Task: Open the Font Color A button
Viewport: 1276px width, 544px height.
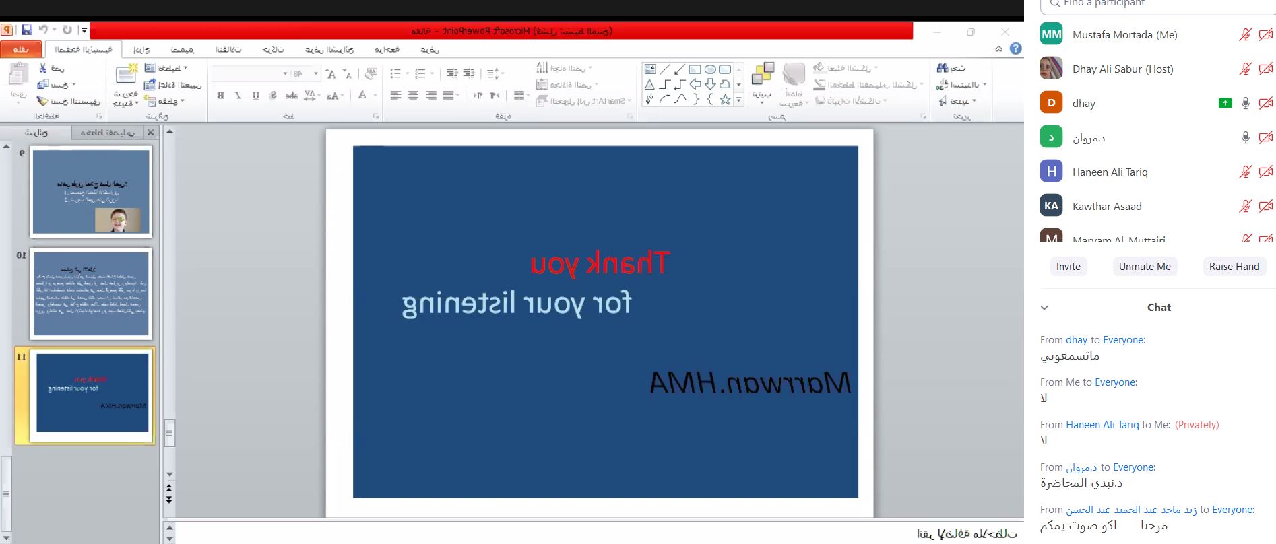Action: pos(362,96)
